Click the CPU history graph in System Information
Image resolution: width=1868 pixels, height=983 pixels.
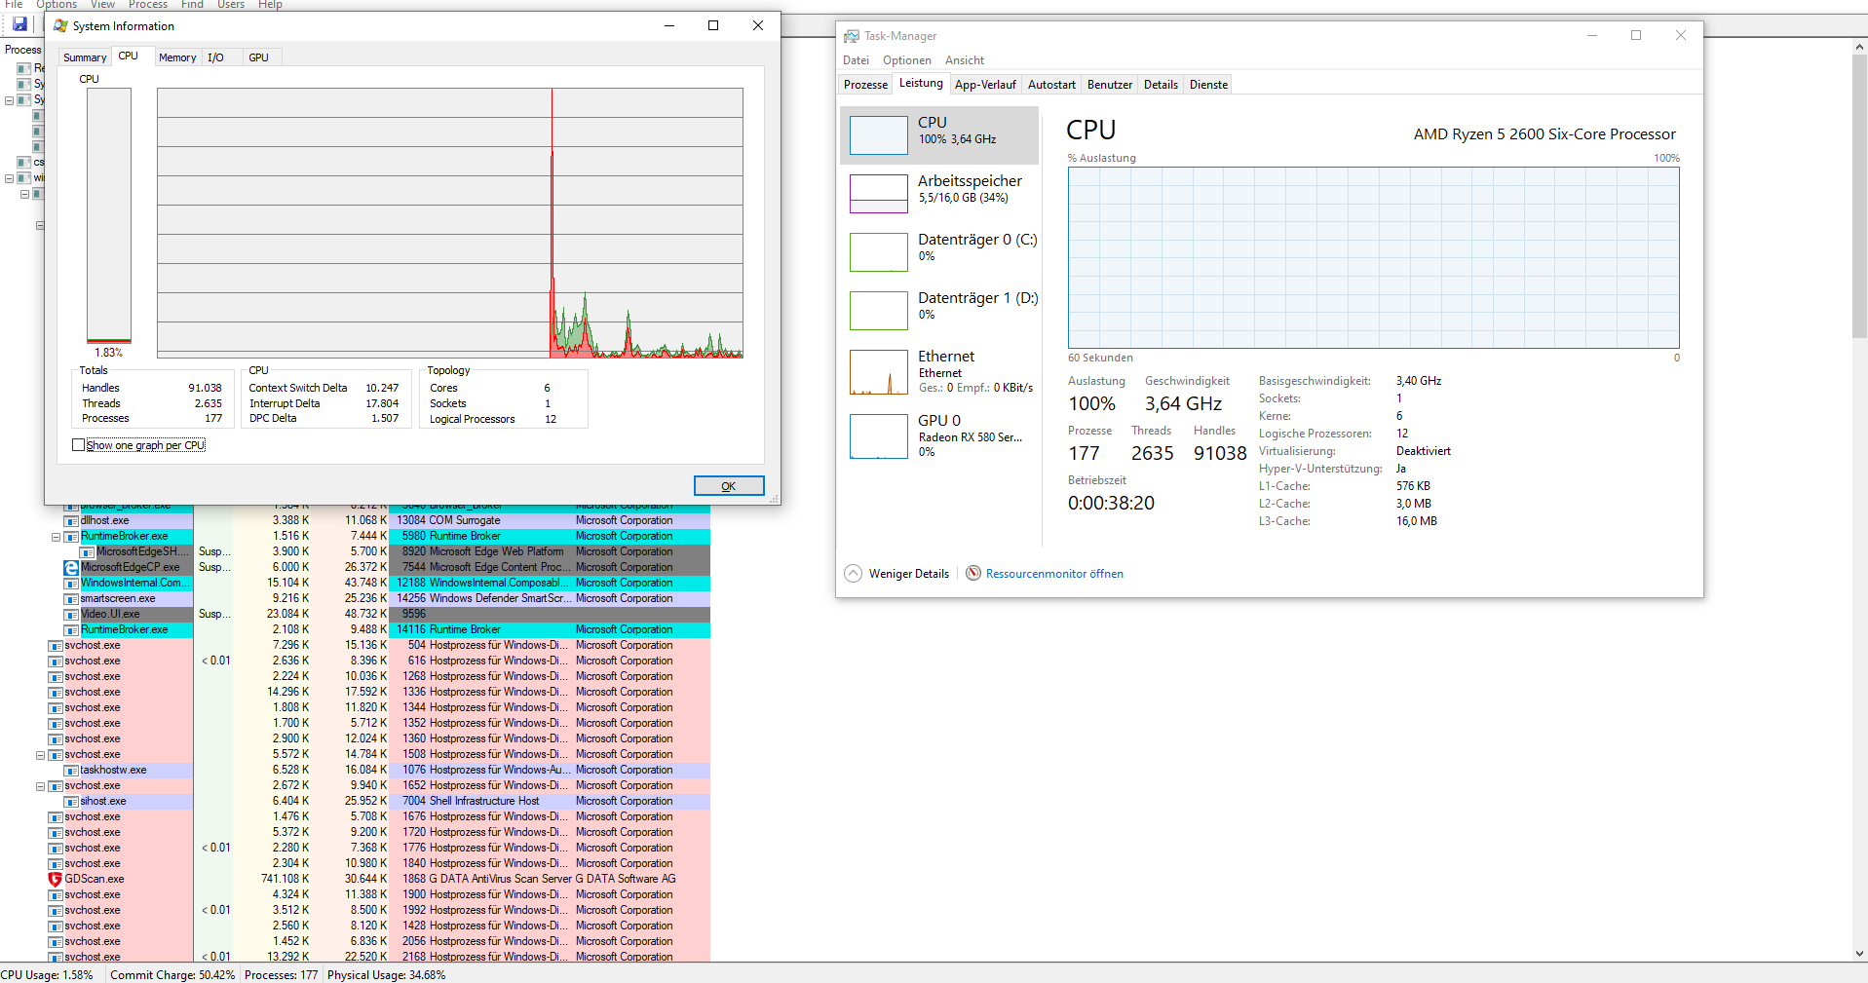coord(450,223)
